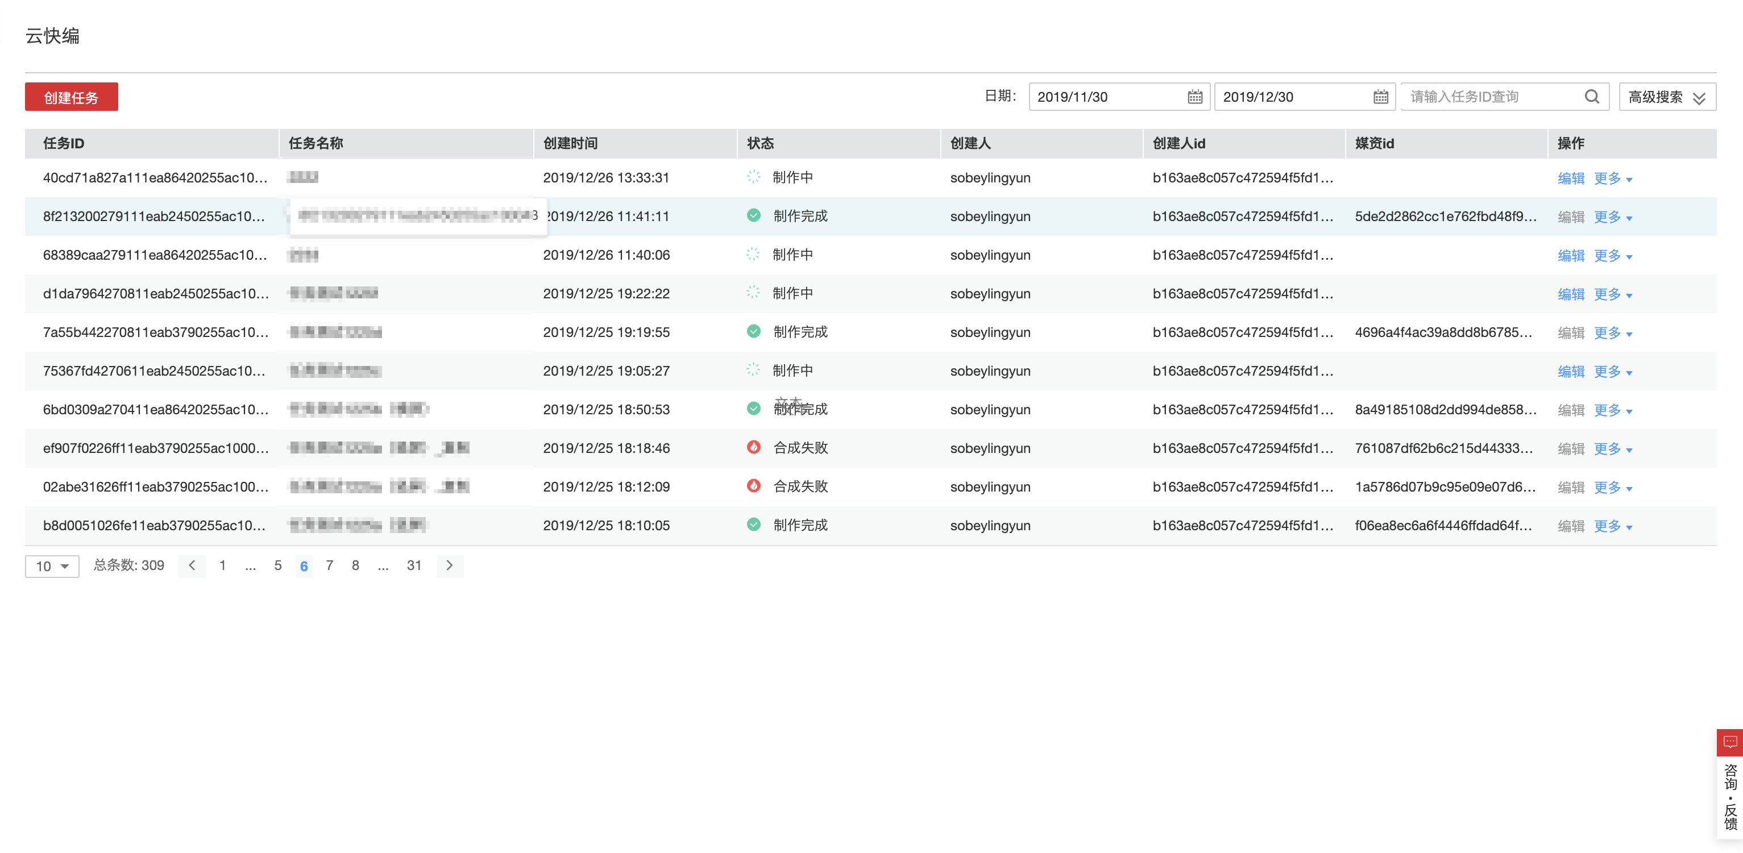Click red failure icon for task 02abe31626ff
Screen dimensions: 1743x853
point(753,486)
